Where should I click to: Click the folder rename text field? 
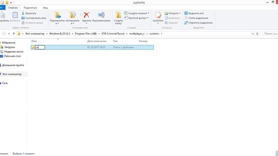(x=40, y=47)
